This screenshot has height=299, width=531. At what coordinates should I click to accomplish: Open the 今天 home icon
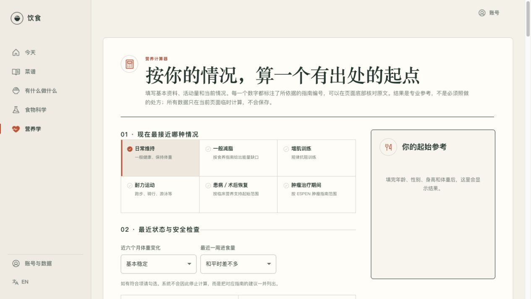coord(16,52)
